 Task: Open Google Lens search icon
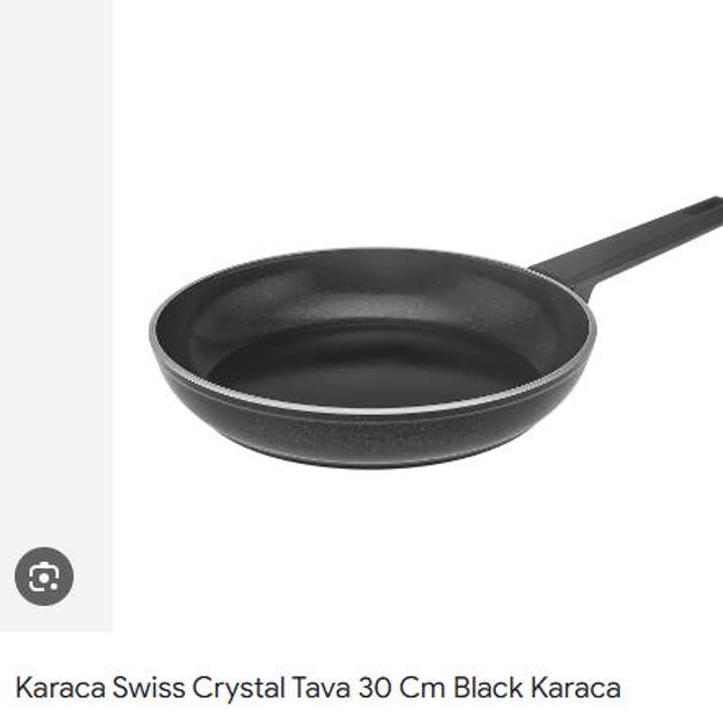[44, 576]
